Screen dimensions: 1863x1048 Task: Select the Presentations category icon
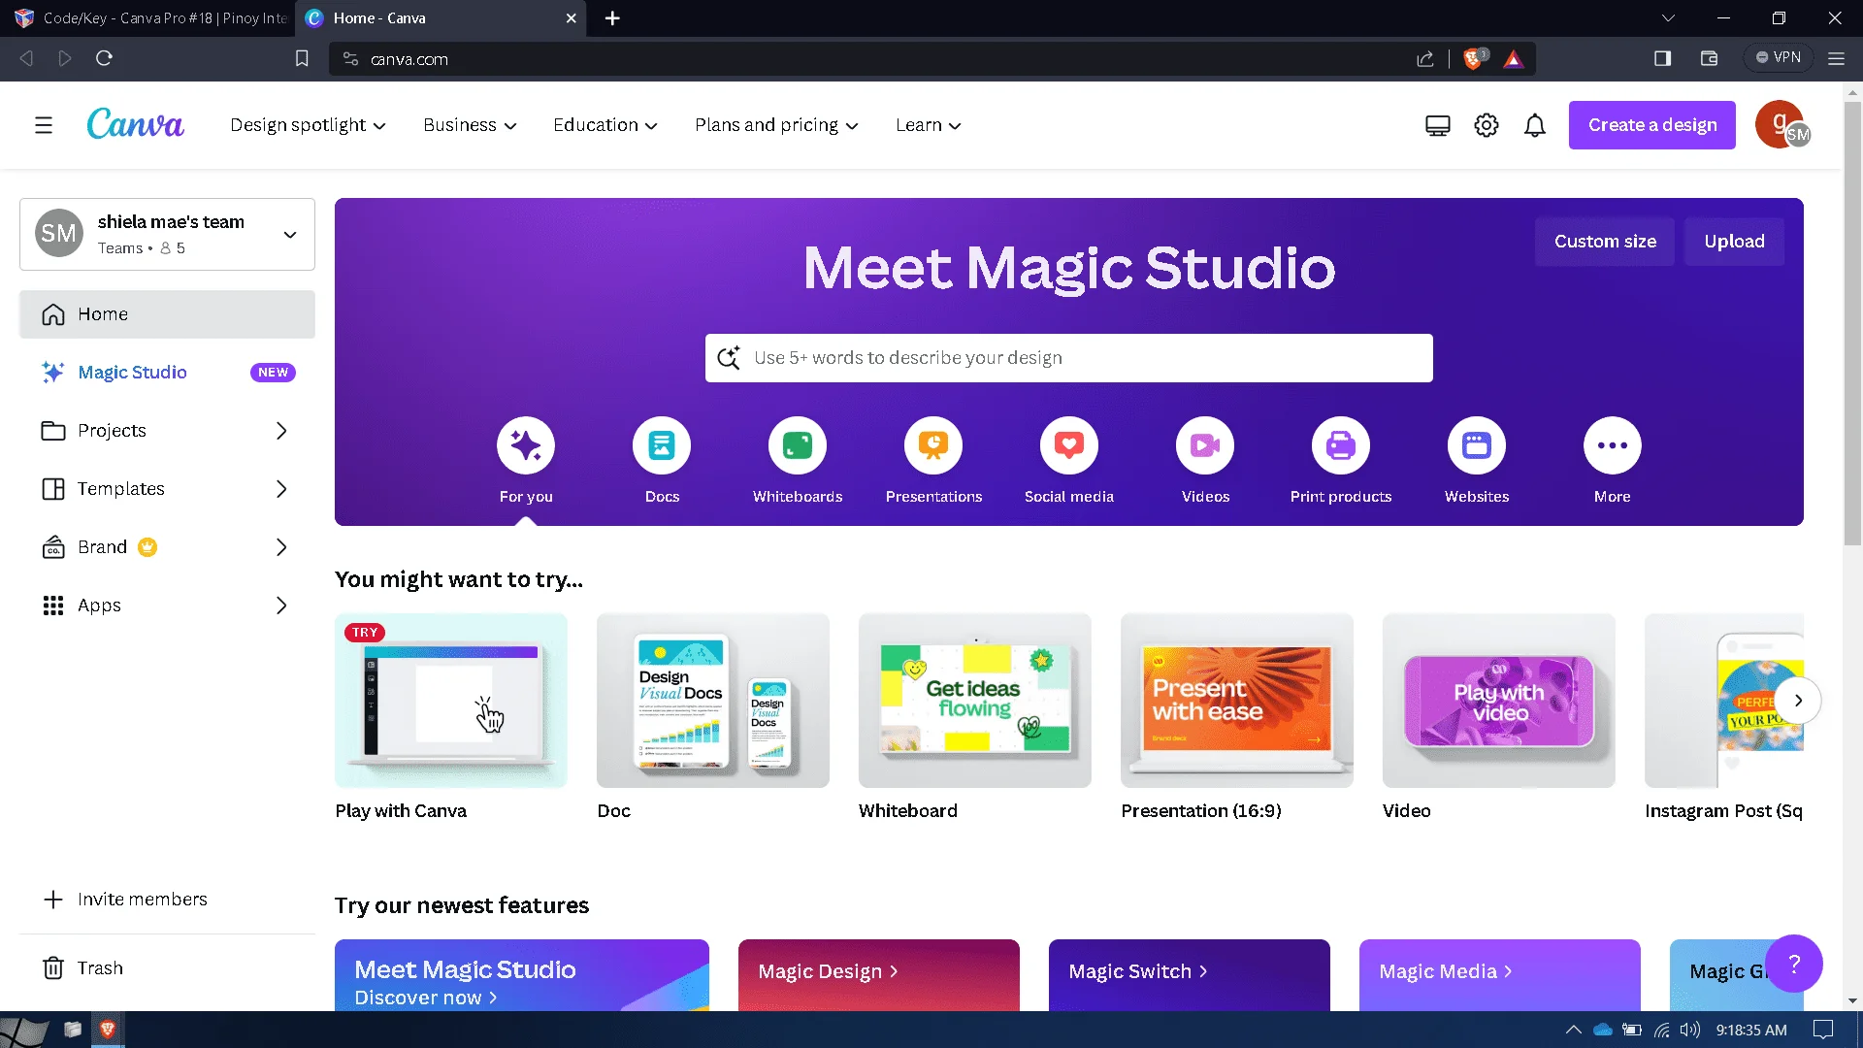(933, 445)
